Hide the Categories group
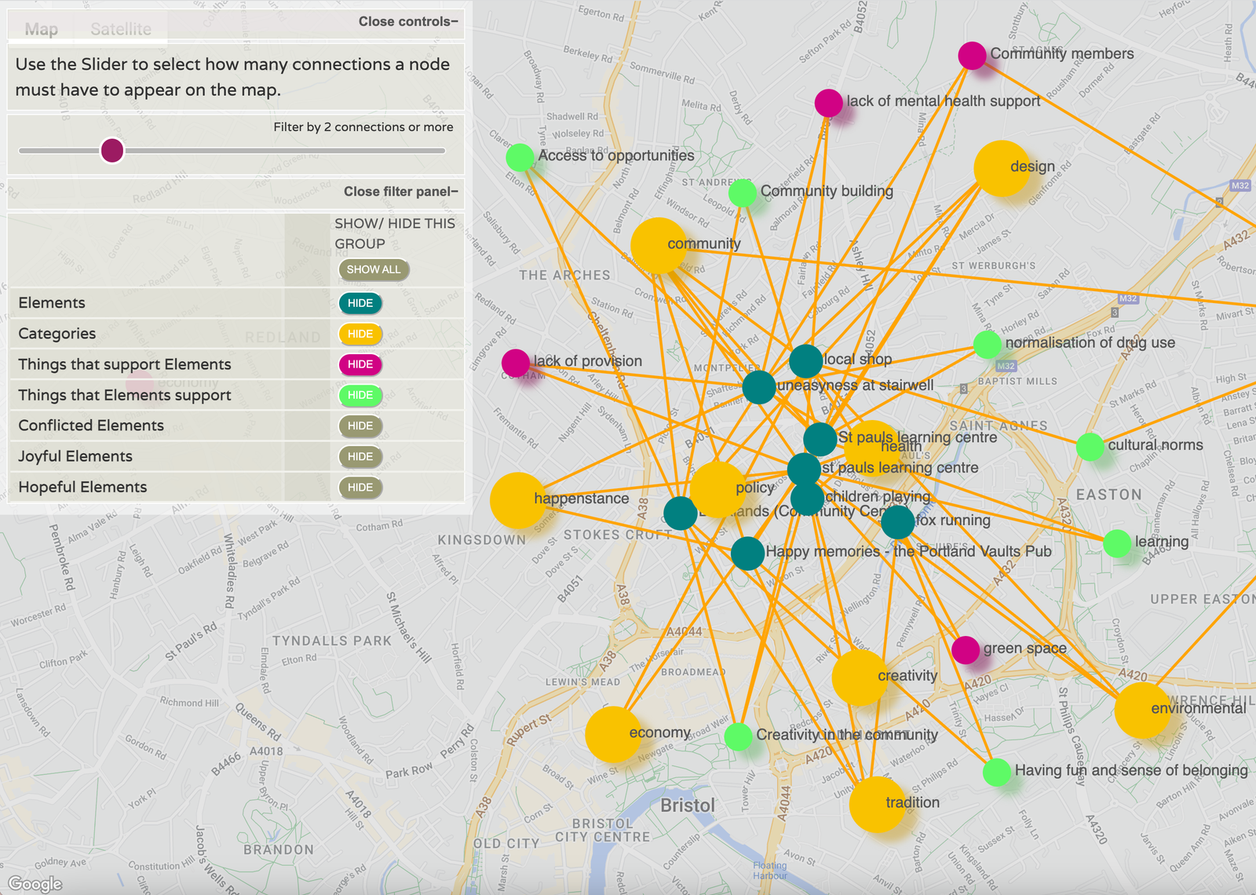This screenshot has width=1256, height=895. [x=360, y=333]
